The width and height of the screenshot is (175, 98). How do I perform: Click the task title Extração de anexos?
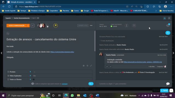coord(41,39)
